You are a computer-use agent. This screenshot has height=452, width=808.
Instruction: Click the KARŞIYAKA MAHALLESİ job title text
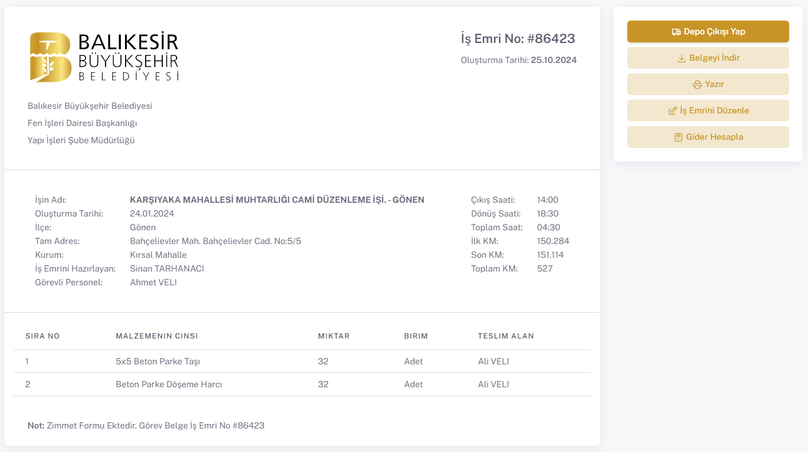point(277,200)
